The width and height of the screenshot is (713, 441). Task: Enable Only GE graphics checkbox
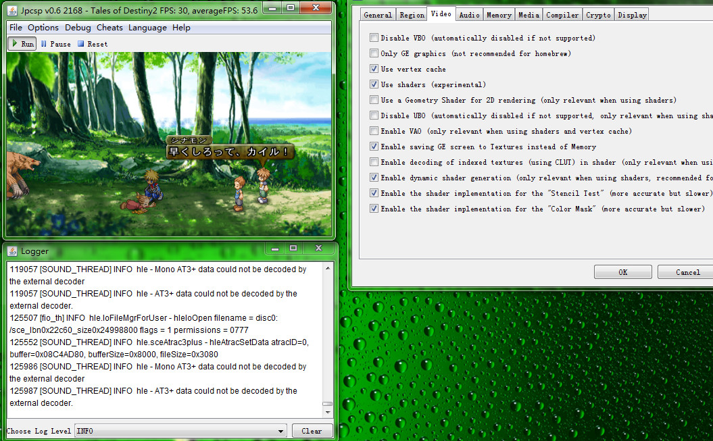(x=374, y=53)
